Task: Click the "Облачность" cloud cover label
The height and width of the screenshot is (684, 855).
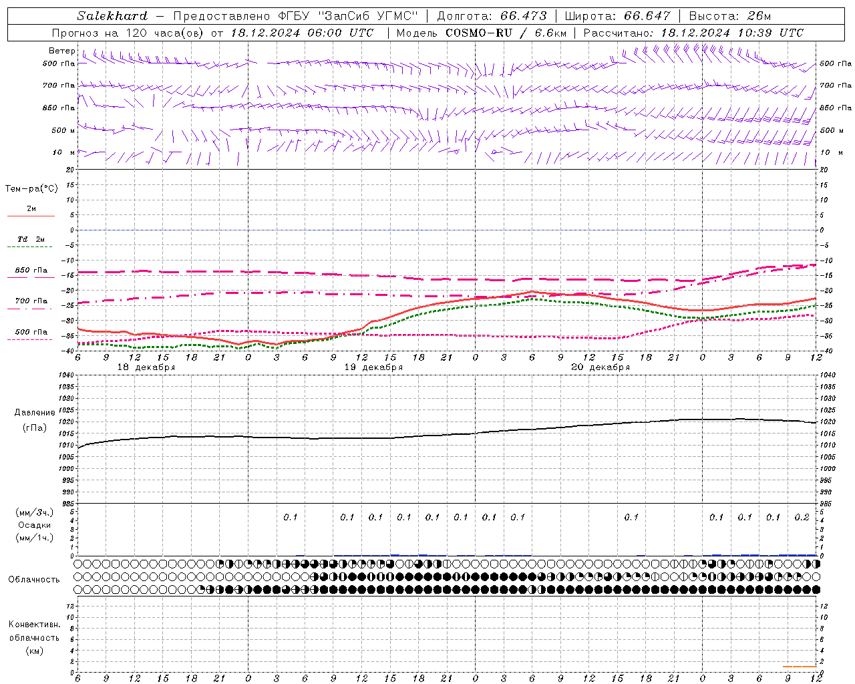Action: [x=34, y=580]
